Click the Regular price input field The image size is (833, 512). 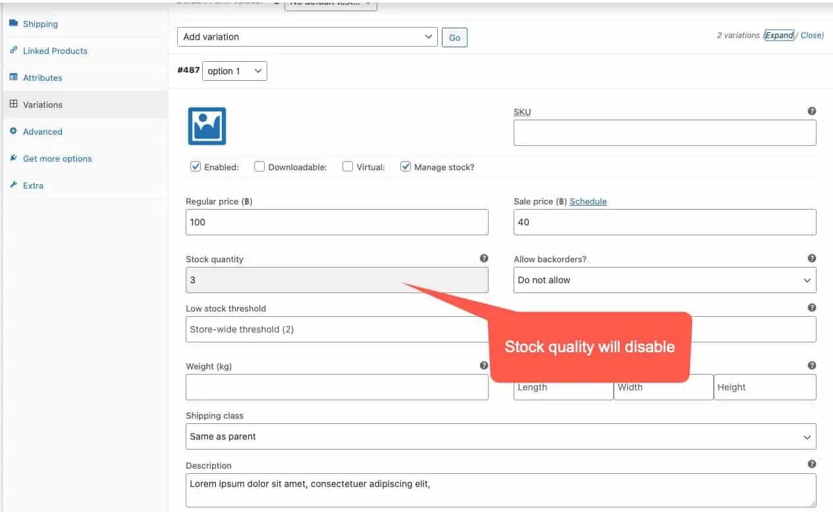336,222
